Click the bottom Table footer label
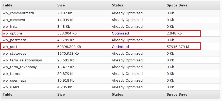This screenshot has height=101, width=222. pos(8,94)
